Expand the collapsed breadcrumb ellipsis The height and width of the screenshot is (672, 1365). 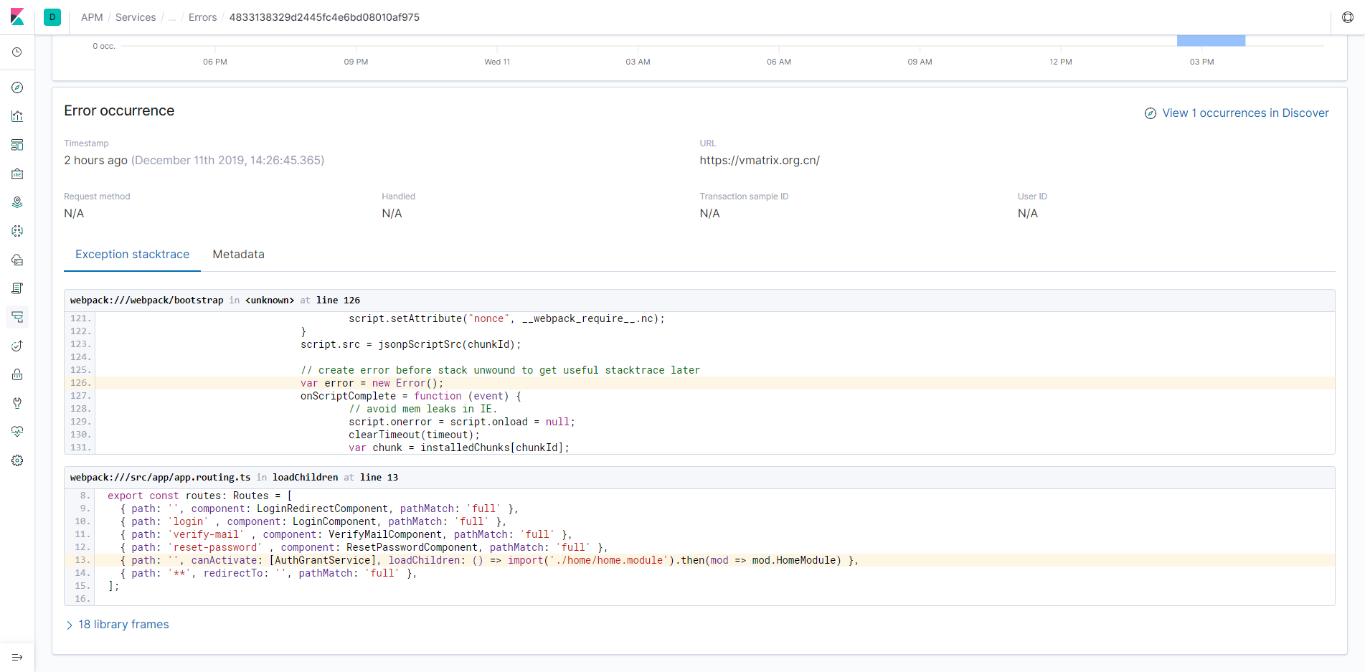point(172,17)
